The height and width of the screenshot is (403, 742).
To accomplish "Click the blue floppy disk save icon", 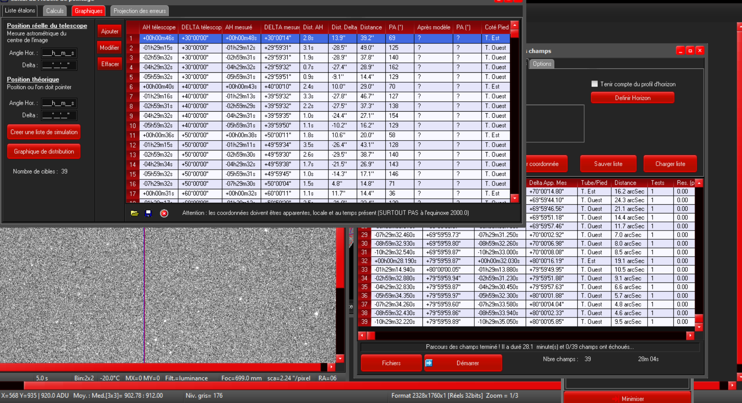I will (148, 213).
